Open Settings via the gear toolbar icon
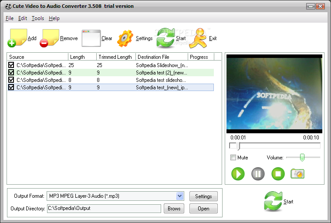Screen dimensions: 331x223 (x=125, y=38)
